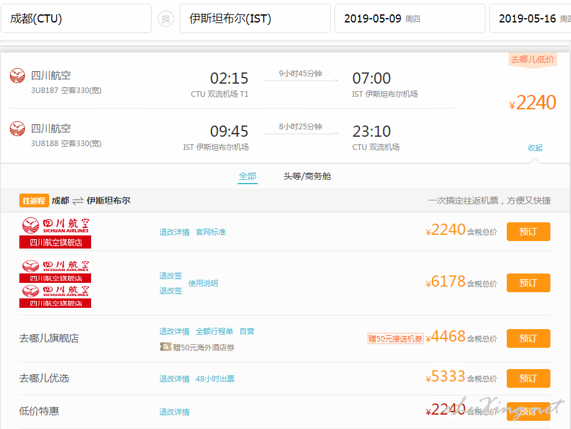Click 去哪儿优选 vendor name
This screenshot has height=429, width=571.
point(44,378)
